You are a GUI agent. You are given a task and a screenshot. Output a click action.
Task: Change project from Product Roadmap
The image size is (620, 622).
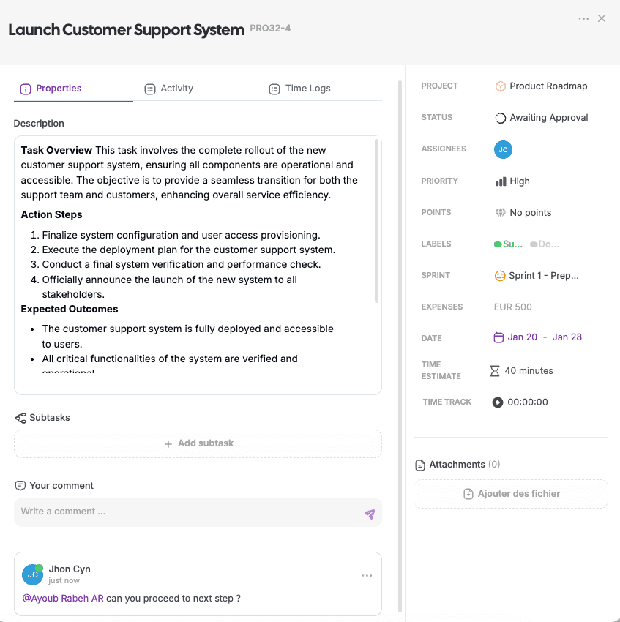(548, 86)
